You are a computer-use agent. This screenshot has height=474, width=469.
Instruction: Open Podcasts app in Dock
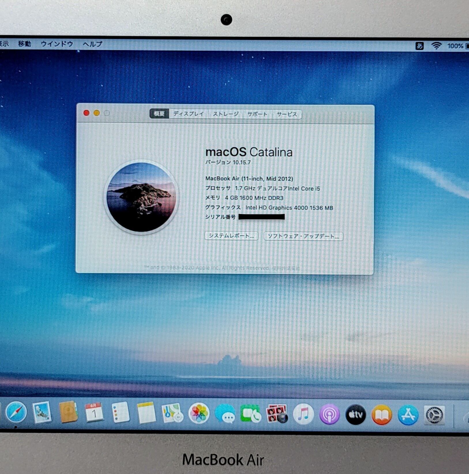tap(329, 415)
